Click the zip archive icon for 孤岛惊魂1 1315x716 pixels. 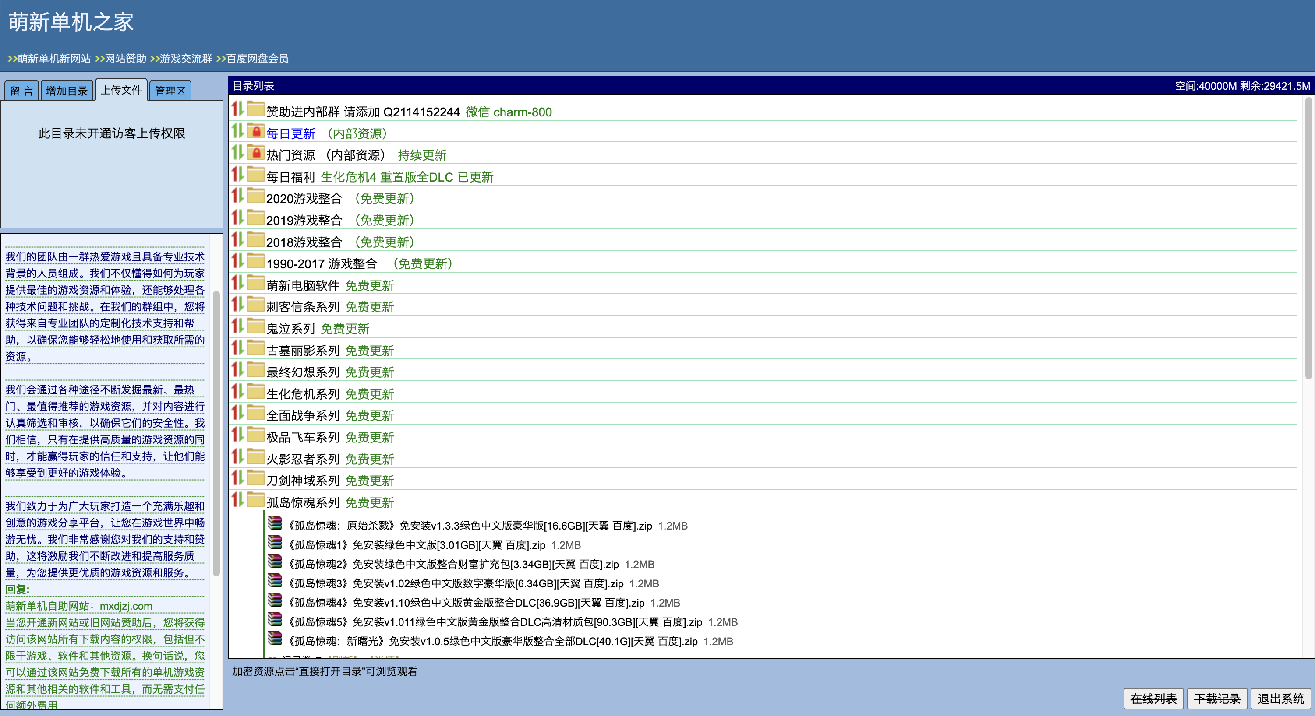click(x=275, y=543)
